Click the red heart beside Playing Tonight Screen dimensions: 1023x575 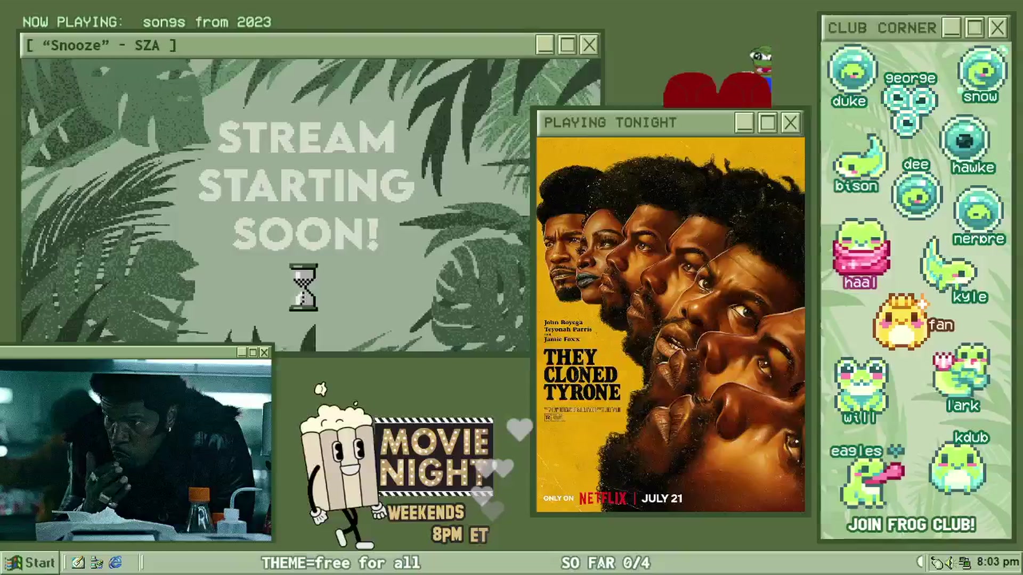(717, 91)
